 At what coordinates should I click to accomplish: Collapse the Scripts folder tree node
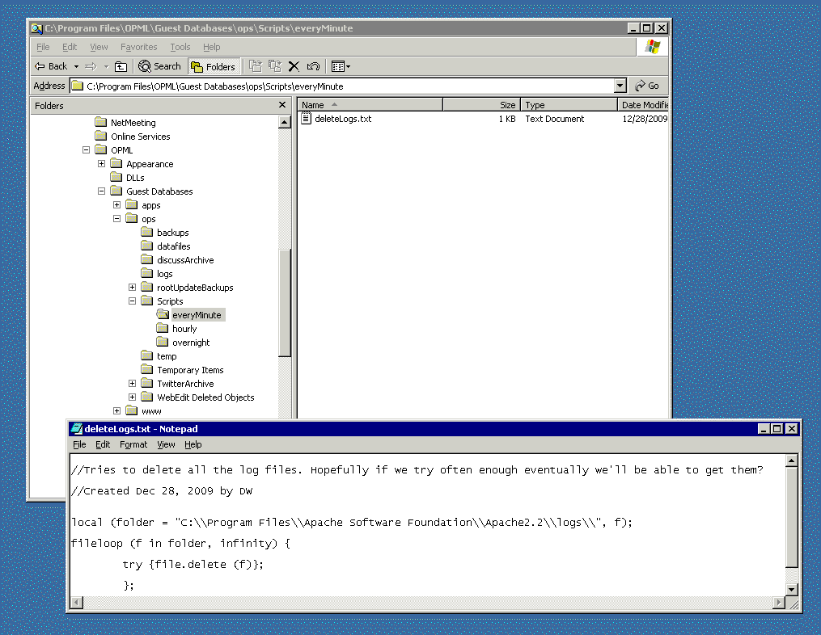(133, 301)
